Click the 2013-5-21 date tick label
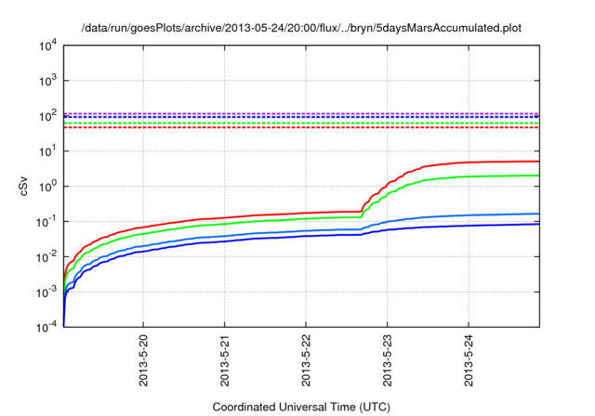Image resolution: width=595 pixels, height=416 pixels. 225,360
